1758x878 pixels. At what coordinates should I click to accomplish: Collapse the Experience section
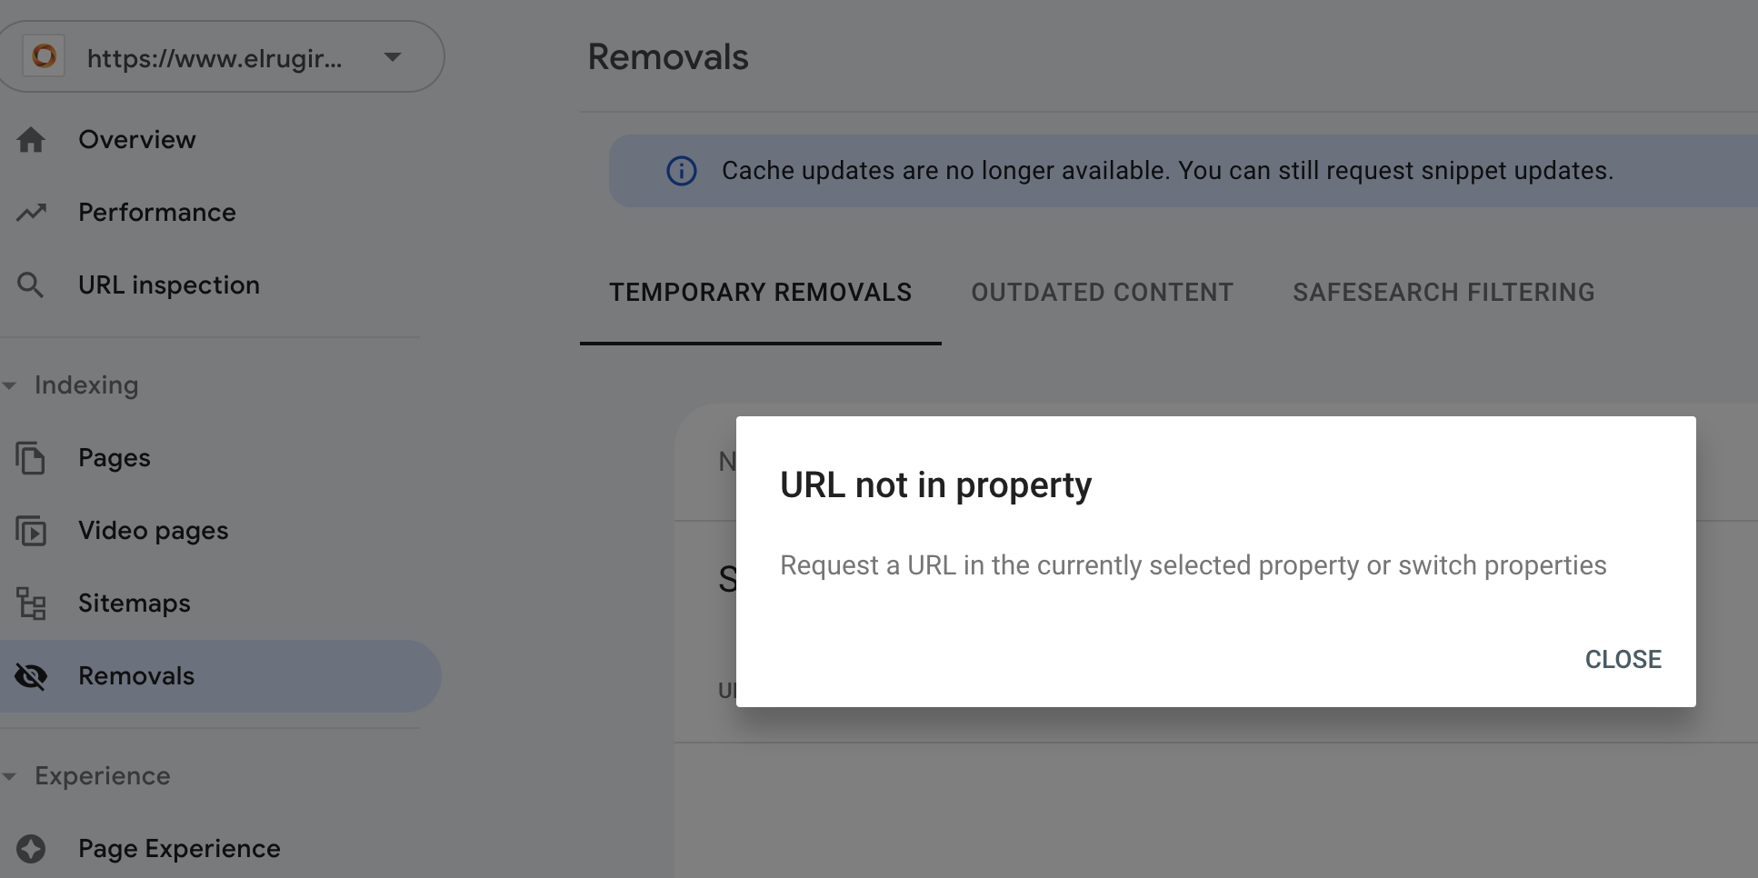pyautogui.click(x=10, y=776)
